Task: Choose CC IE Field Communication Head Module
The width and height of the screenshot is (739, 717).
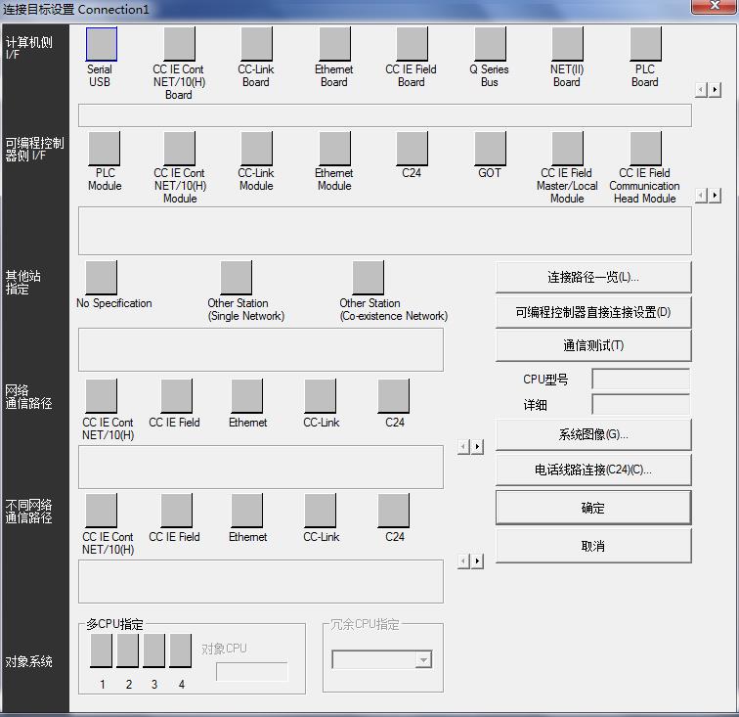Action: pos(645,148)
